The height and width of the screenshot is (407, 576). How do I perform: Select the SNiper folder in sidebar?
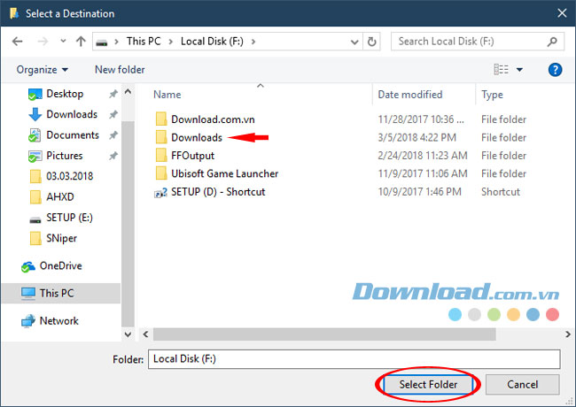(61, 238)
